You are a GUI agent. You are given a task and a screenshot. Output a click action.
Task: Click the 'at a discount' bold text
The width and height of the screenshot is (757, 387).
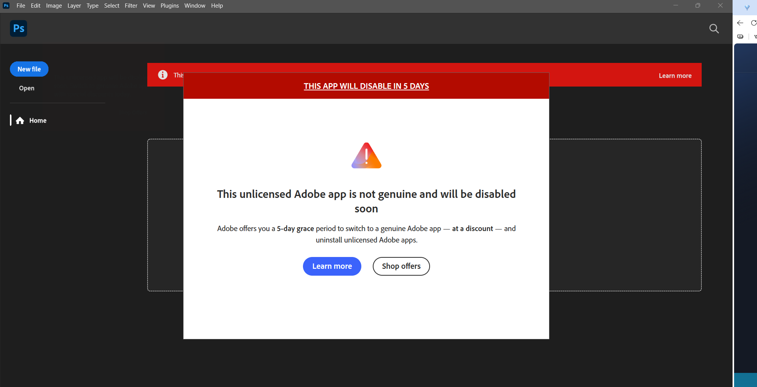tap(472, 228)
